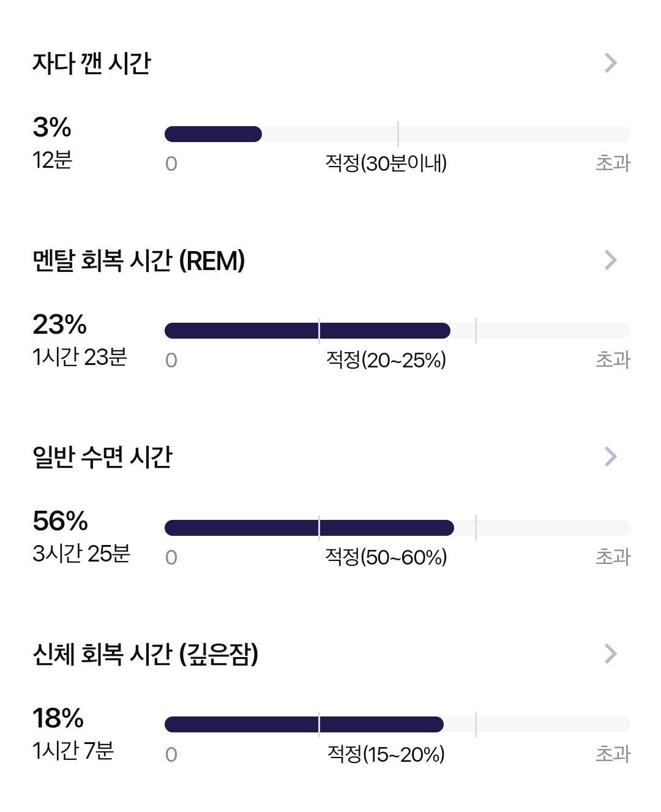Select the 적정(15~20%) range label
This screenshot has width=661, height=812.
[386, 754]
